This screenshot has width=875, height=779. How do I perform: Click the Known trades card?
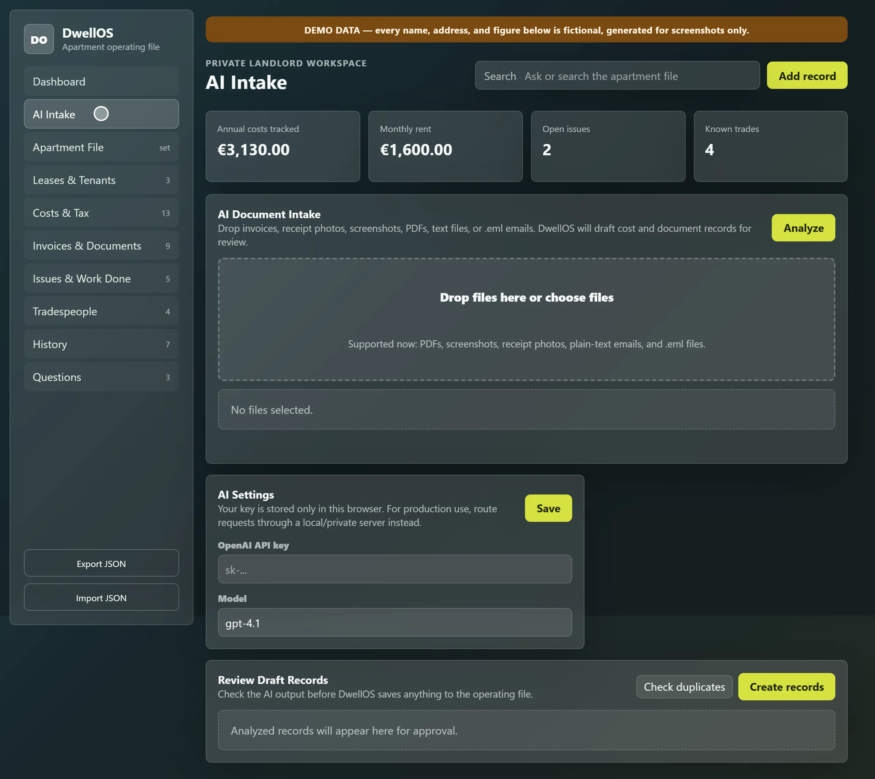770,146
